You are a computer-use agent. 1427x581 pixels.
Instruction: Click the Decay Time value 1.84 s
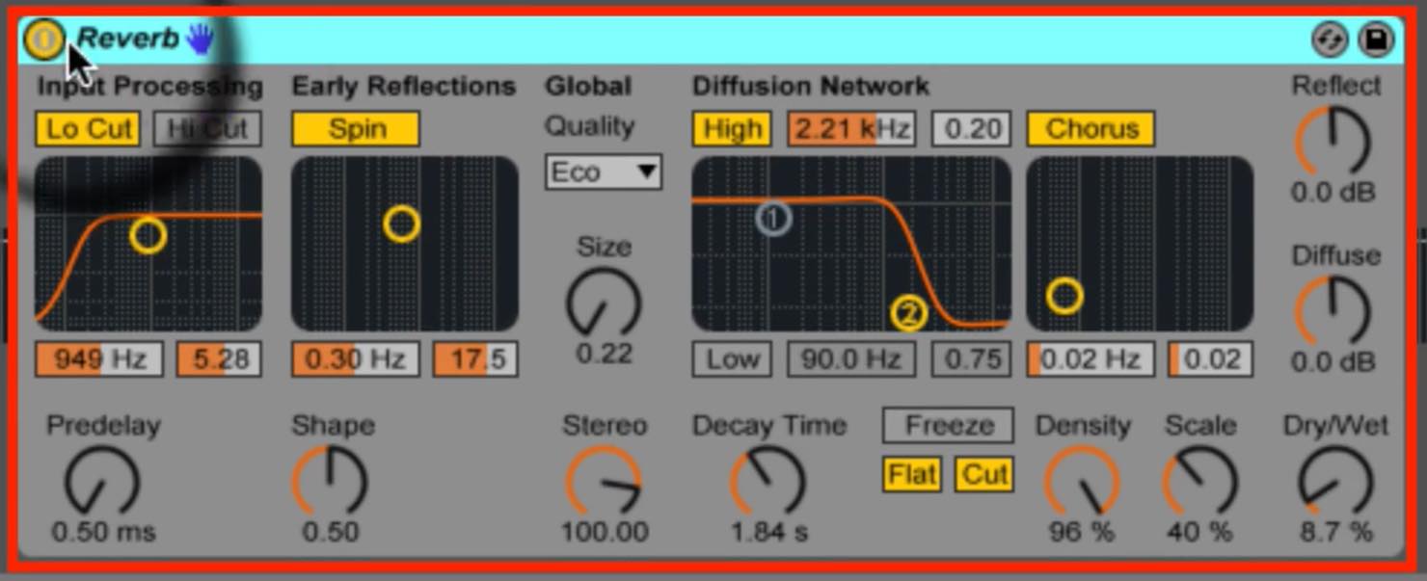768,532
